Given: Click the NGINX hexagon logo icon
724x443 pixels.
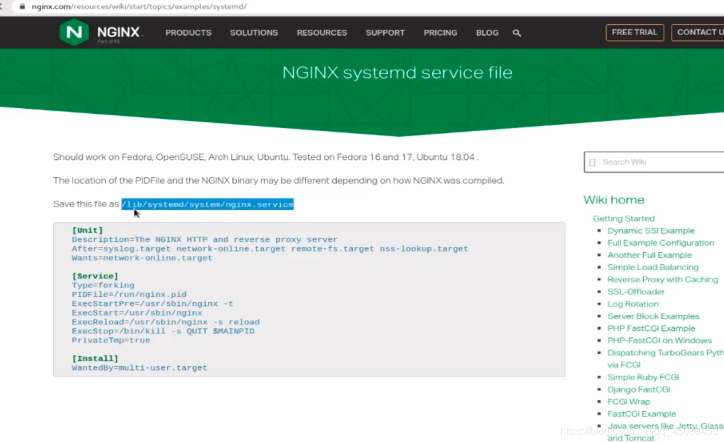Looking at the screenshot, I should pos(74,32).
